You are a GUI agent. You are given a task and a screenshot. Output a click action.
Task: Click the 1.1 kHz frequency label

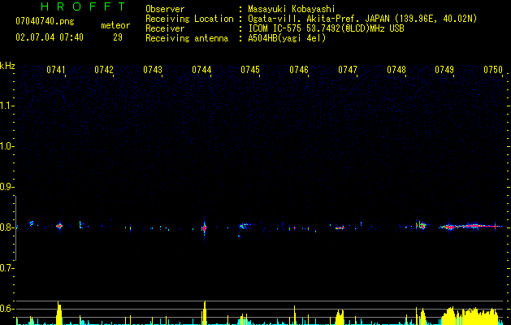pos(6,106)
